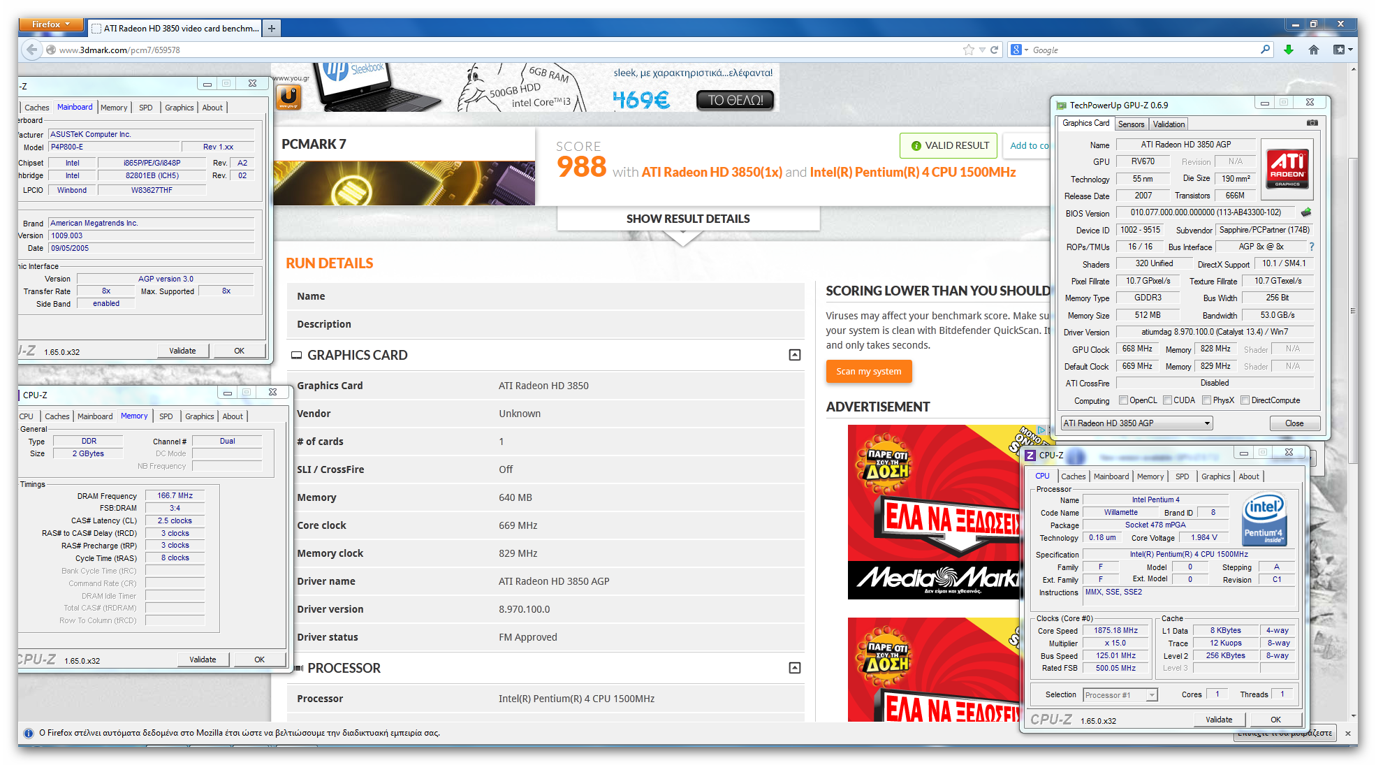Click the you.gr shopping logo icon

point(288,96)
